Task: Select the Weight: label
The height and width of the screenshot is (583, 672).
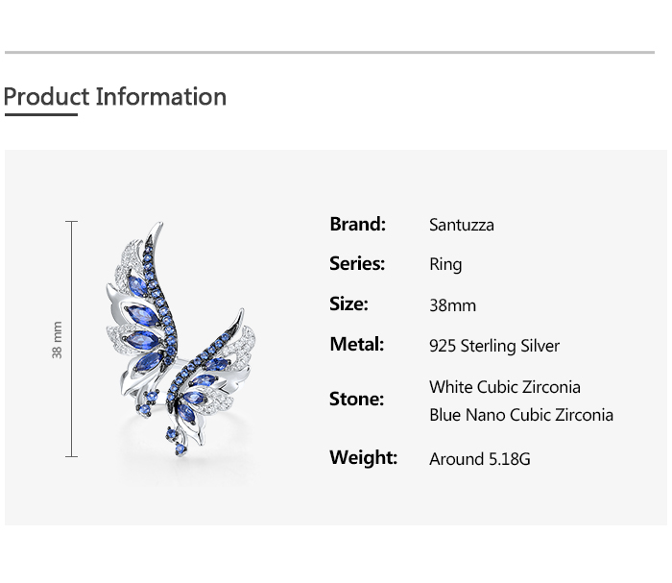Action: [363, 458]
